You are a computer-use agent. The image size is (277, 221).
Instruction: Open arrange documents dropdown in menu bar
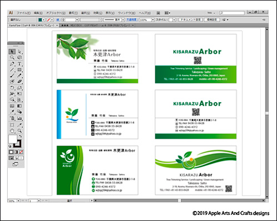point(167,13)
